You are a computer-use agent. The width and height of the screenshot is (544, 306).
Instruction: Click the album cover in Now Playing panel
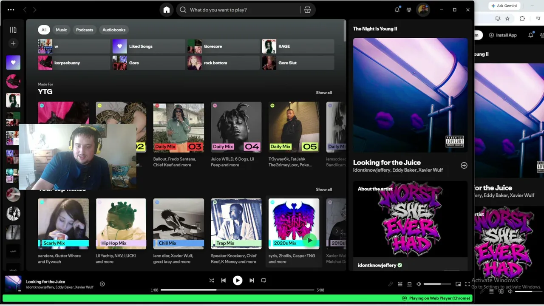tap(410, 95)
